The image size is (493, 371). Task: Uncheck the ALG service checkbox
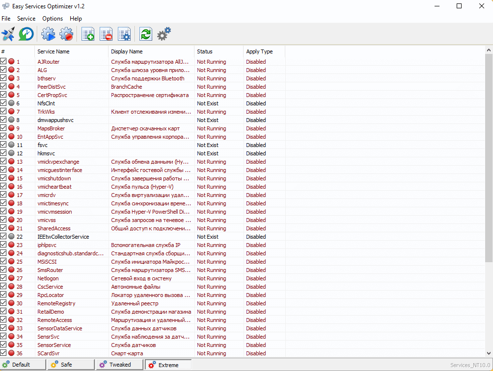click(3, 70)
